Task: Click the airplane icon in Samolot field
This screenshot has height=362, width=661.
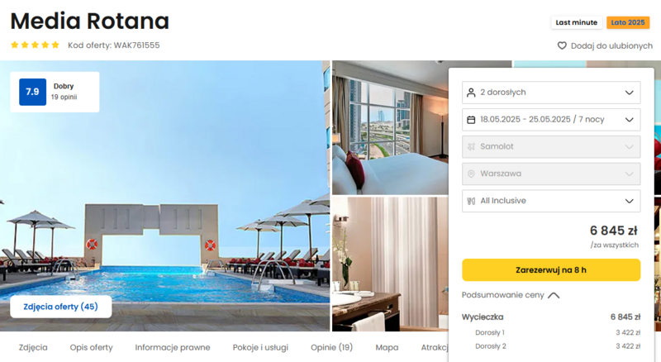Action: point(471,146)
